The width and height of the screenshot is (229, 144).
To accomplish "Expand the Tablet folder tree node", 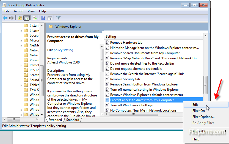I will 21,85.
